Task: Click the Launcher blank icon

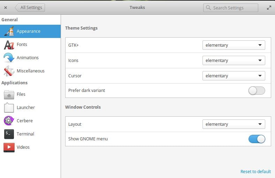Action: (9, 107)
